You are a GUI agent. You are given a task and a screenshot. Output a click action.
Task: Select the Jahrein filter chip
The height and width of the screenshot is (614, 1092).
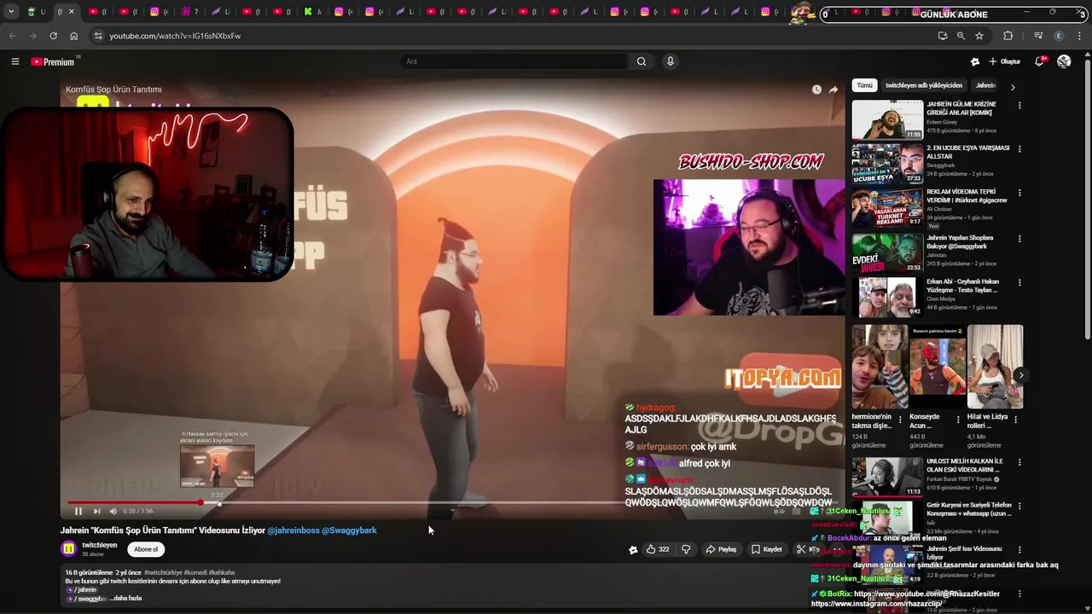tap(985, 85)
